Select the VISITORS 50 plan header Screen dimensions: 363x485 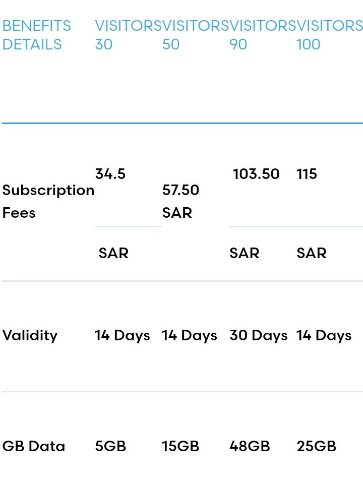pyautogui.click(x=195, y=35)
